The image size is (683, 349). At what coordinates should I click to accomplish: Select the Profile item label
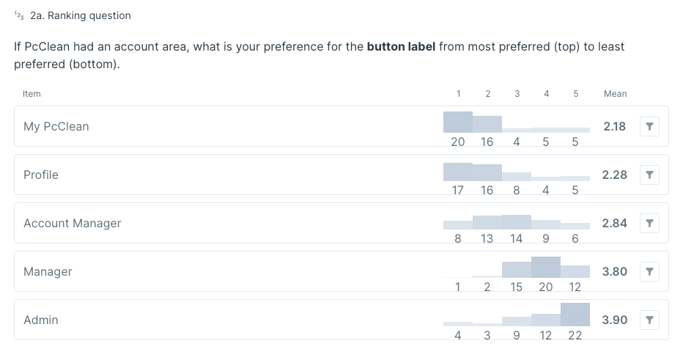(41, 174)
